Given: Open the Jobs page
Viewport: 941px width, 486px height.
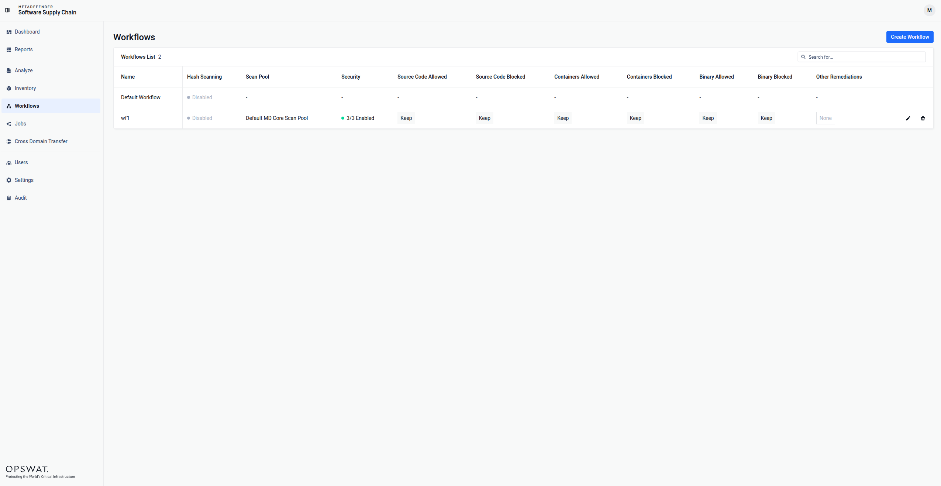Looking at the screenshot, I should 51,124.
